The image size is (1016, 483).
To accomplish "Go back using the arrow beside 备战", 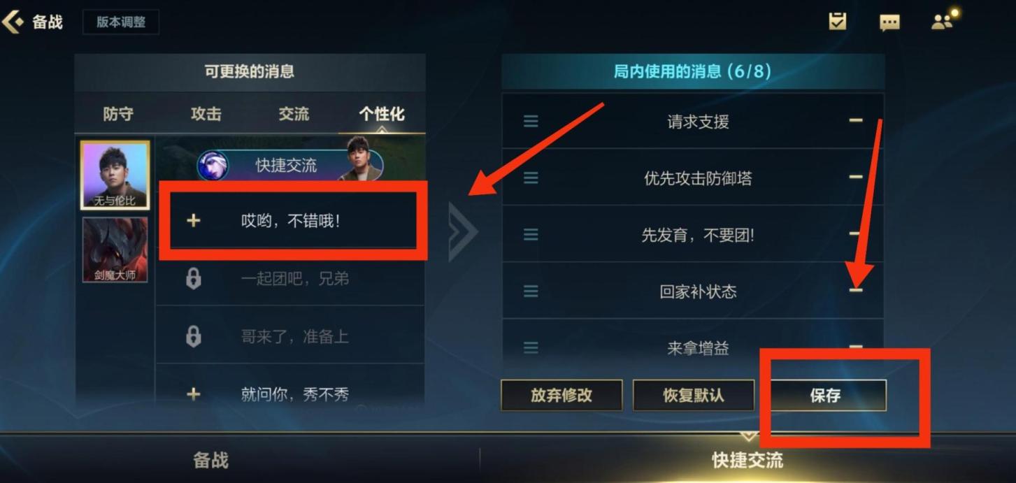I will 13,22.
